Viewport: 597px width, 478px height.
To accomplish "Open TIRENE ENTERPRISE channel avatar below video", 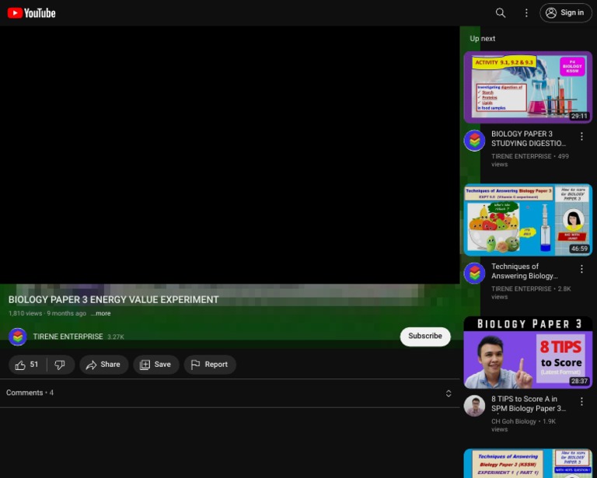I will [18, 337].
